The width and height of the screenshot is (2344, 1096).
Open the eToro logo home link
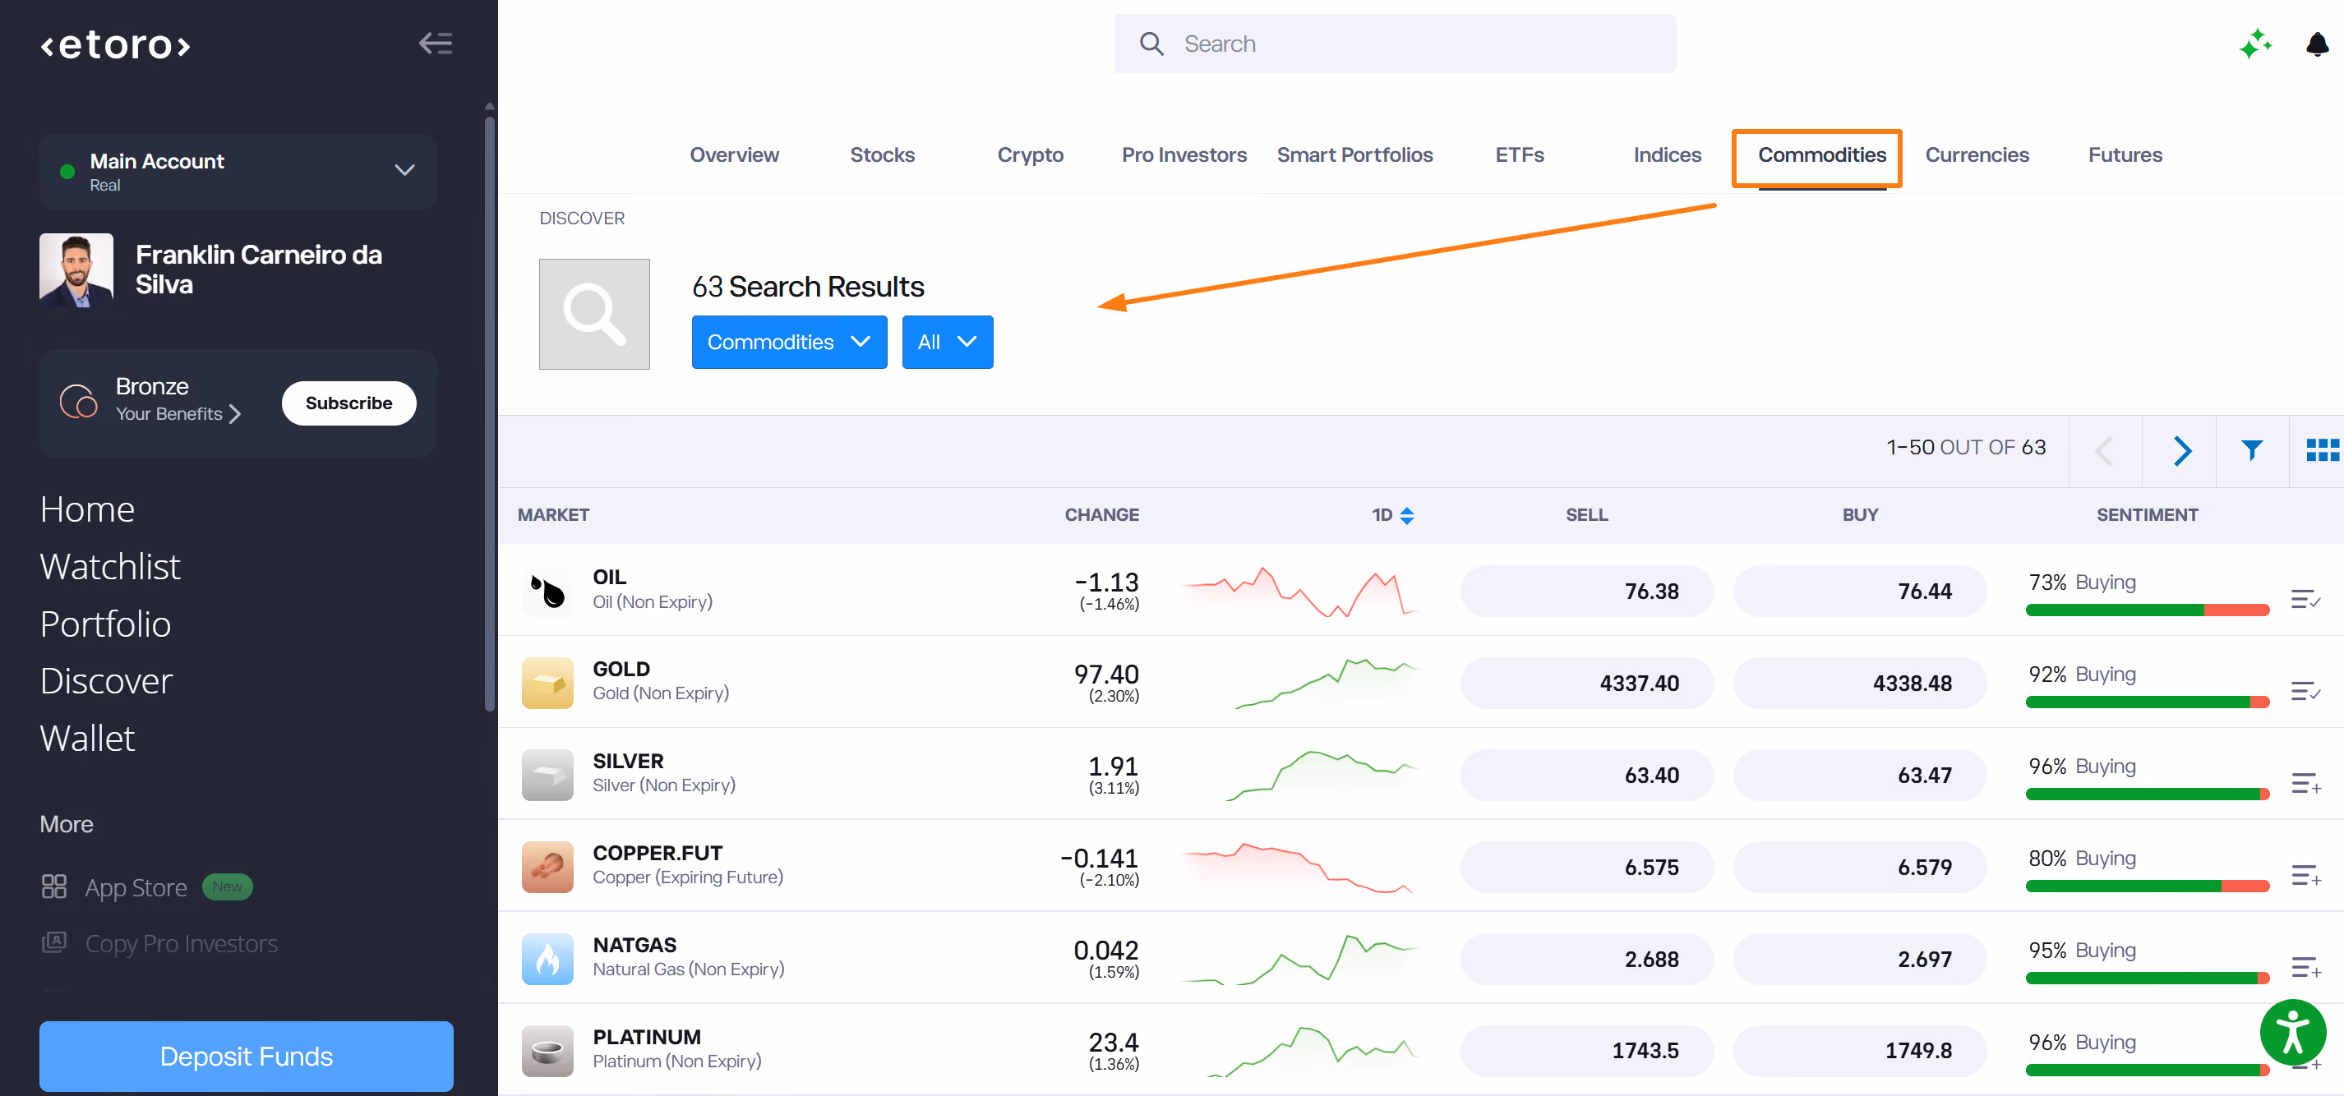pos(116,44)
